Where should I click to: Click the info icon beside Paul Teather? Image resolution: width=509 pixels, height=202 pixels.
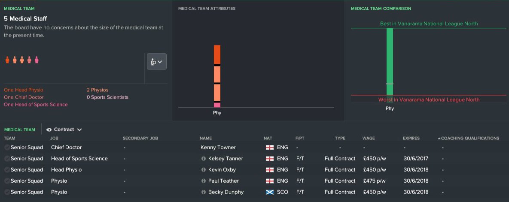click(204, 181)
